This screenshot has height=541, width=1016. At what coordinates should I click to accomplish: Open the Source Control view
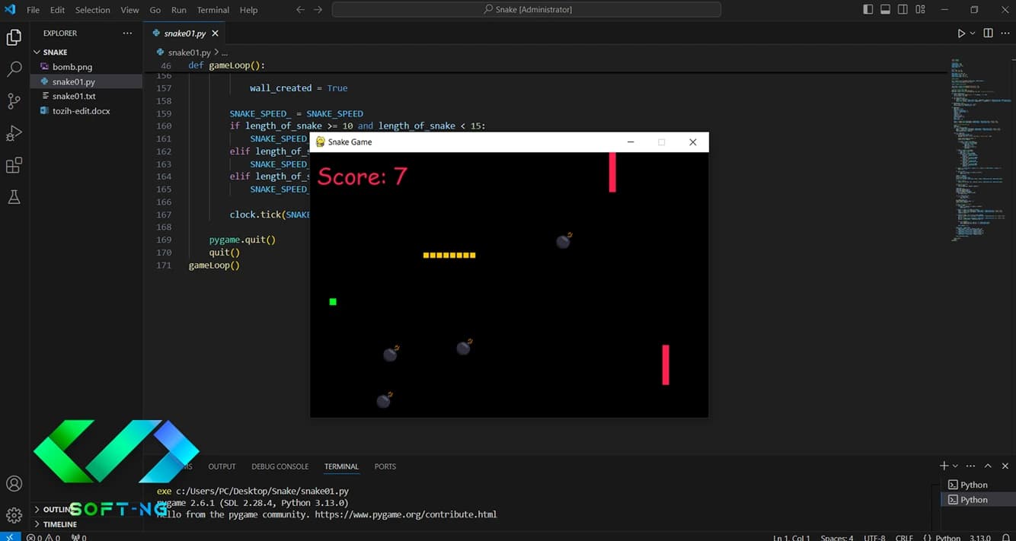(14, 101)
